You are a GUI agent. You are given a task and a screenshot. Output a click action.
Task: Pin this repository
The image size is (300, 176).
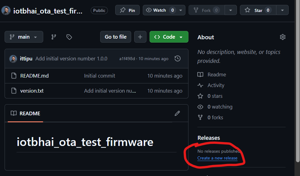coord(127,10)
